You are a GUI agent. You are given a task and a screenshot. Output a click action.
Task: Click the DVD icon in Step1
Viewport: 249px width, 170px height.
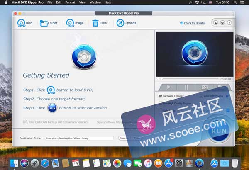(51, 90)
